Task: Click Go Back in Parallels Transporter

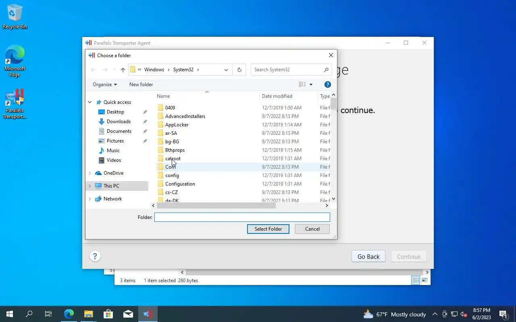Action: click(368, 256)
